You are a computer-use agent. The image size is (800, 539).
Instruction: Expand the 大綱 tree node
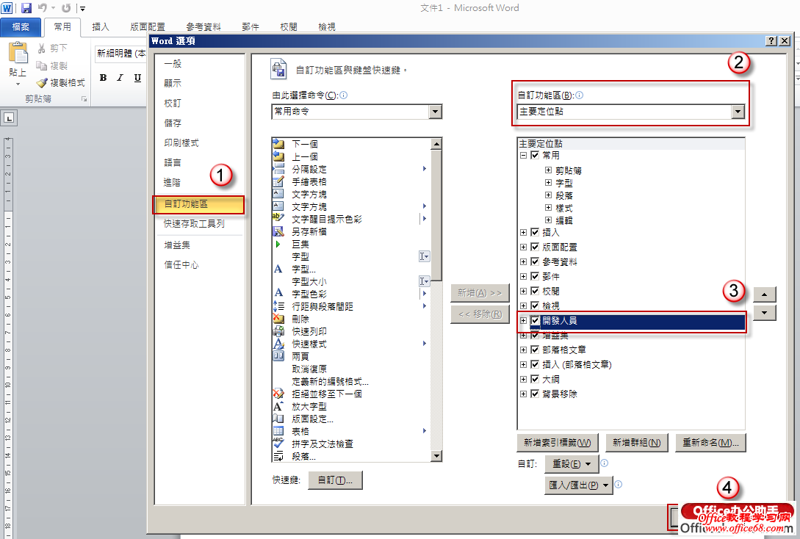point(523,380)
